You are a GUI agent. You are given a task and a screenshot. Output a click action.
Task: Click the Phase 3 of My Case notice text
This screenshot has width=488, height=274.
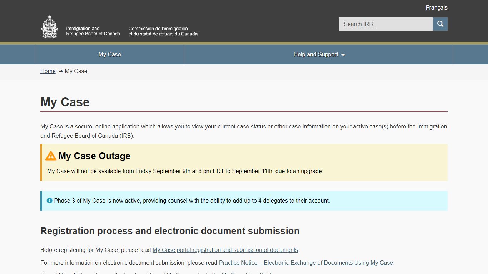point(192,201)
